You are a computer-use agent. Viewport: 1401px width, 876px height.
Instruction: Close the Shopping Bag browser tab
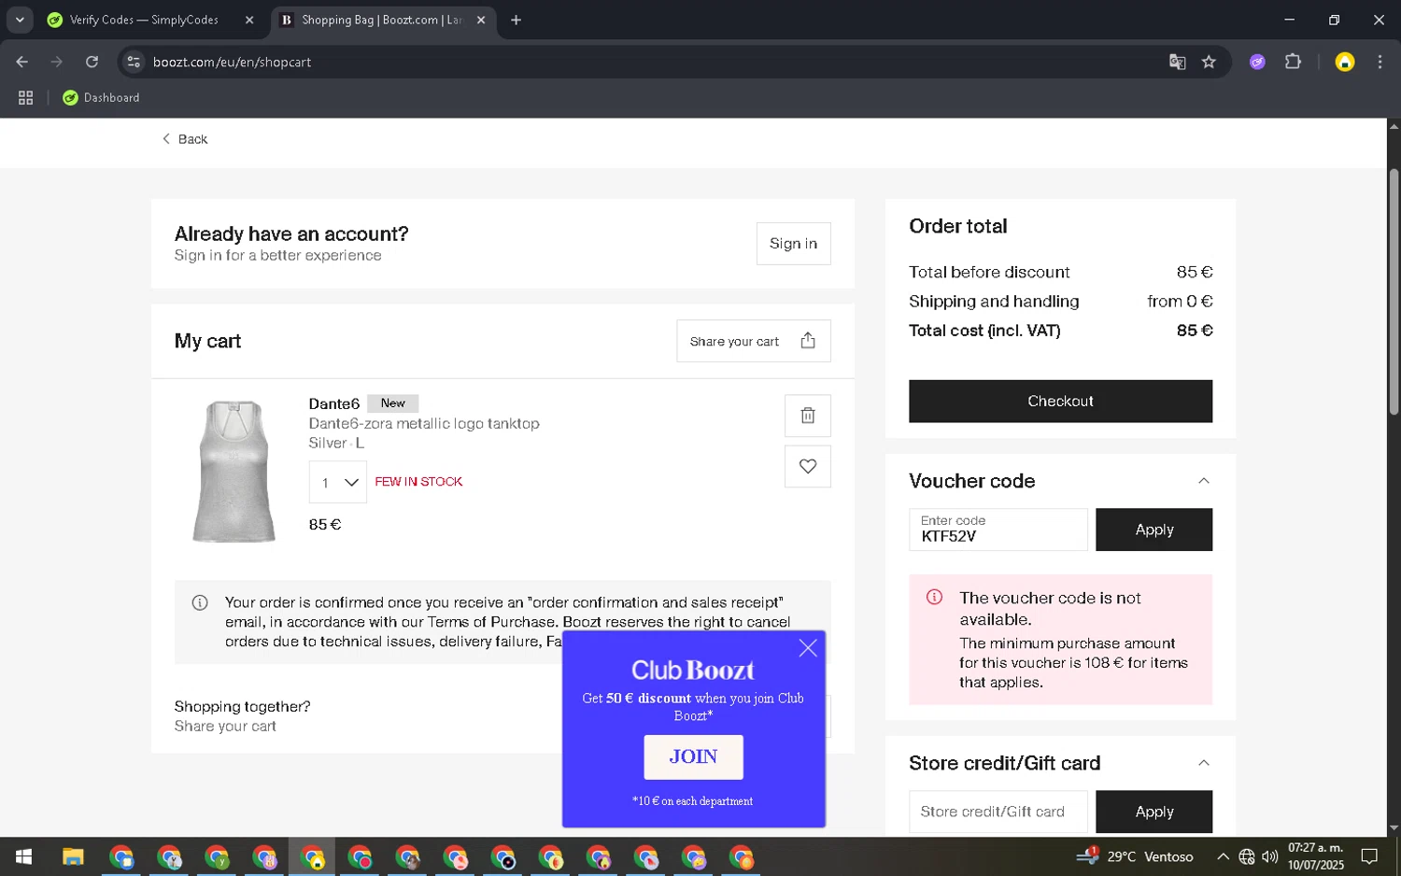481,20
